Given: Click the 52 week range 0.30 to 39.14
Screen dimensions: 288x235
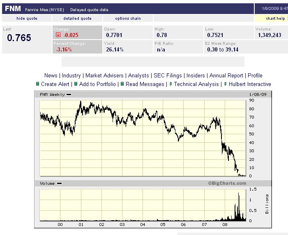Looking at the screenshot, I should [223, 49].
